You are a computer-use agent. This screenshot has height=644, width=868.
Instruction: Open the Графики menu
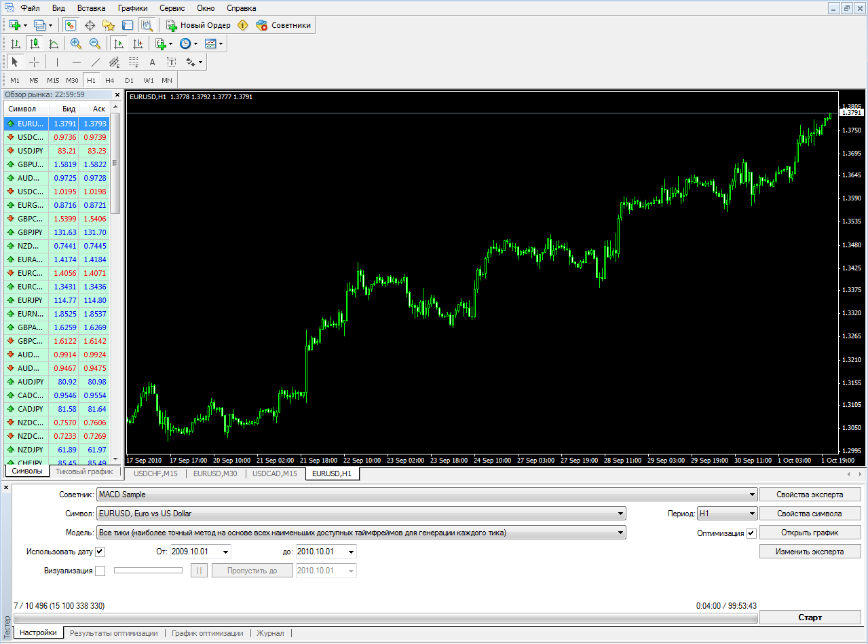pos(132,8)
